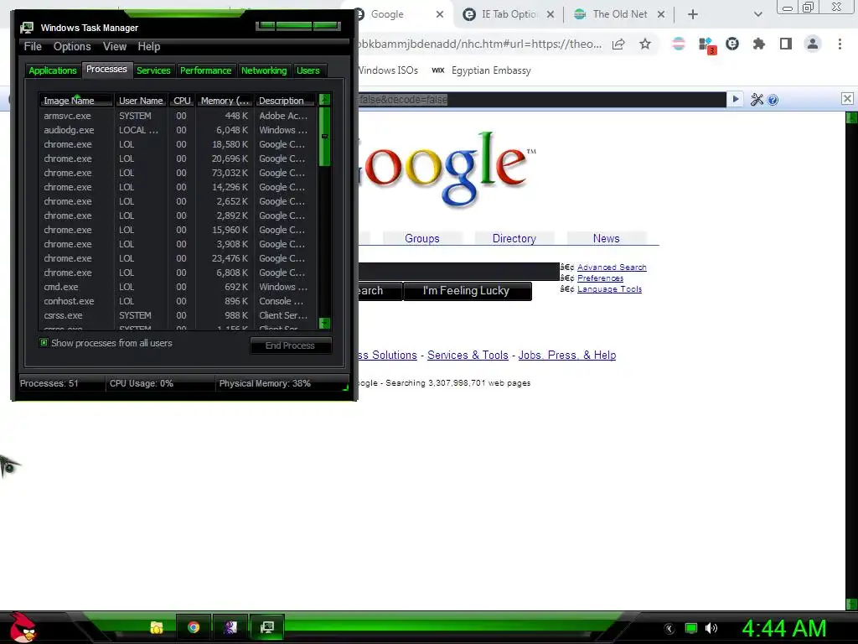Open the Language Tools link

[609, 289]
